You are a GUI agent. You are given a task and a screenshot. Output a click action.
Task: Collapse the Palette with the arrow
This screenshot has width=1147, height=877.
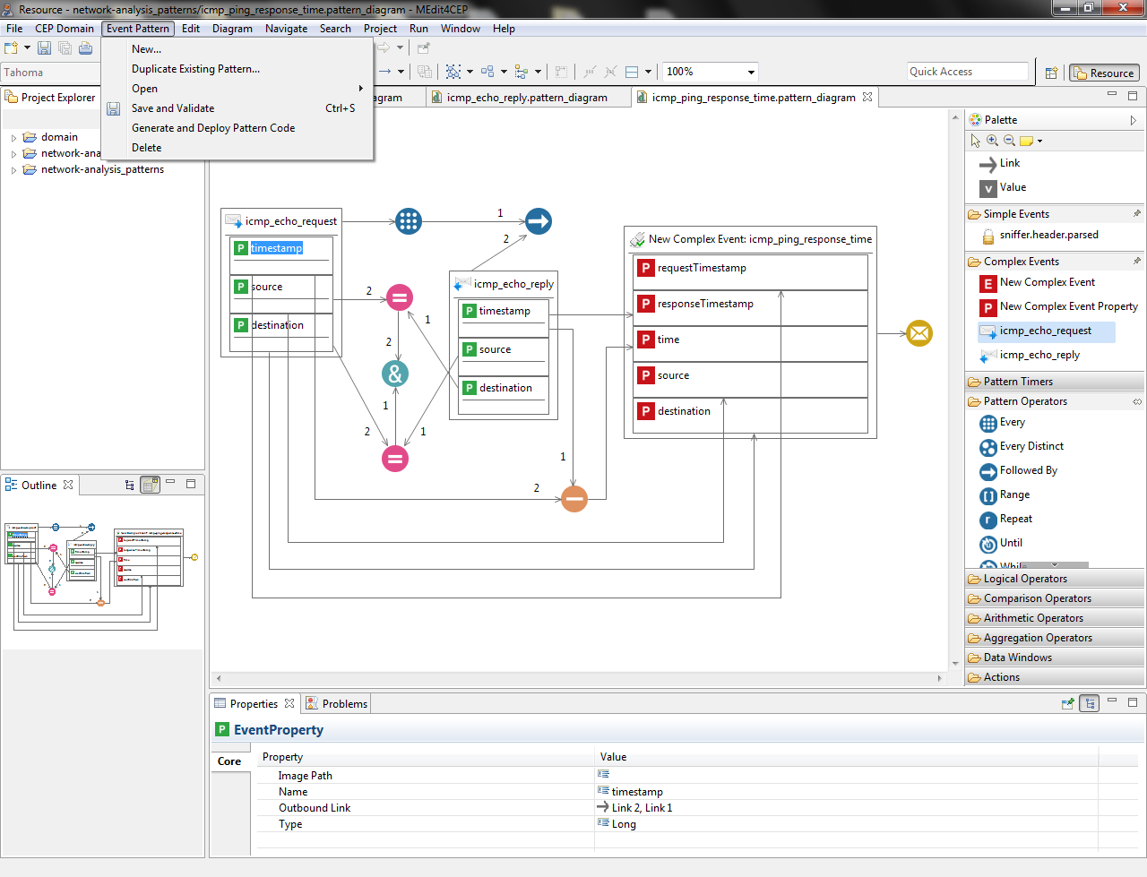point(1134,120)
